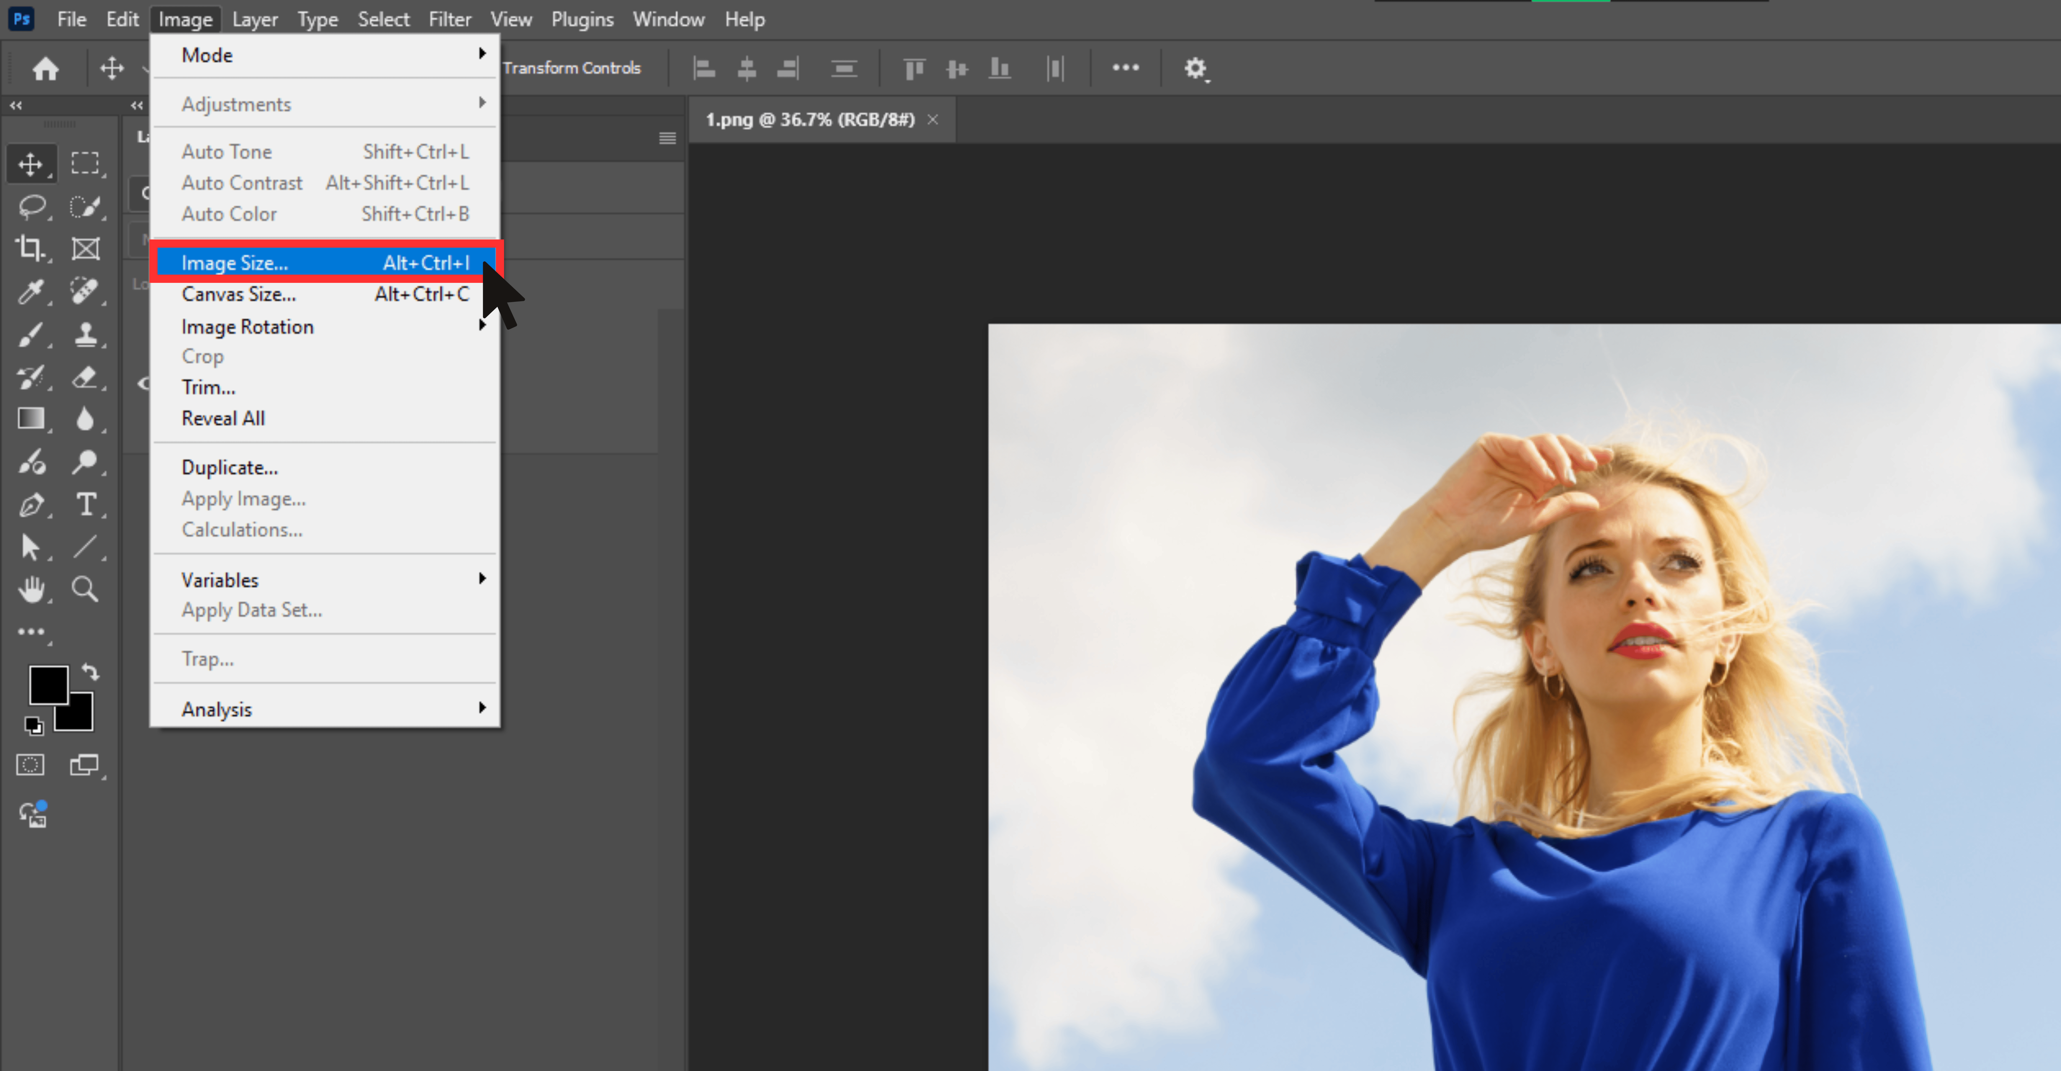Image resolution: width=2061 pixels, height=1071 pixels.
Task: Collapse the toolbox double-arrow
Action: (16, 105)
